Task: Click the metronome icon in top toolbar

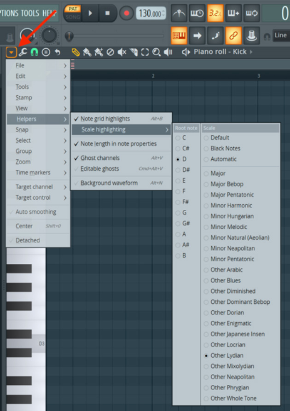Action: pos(179,13)
